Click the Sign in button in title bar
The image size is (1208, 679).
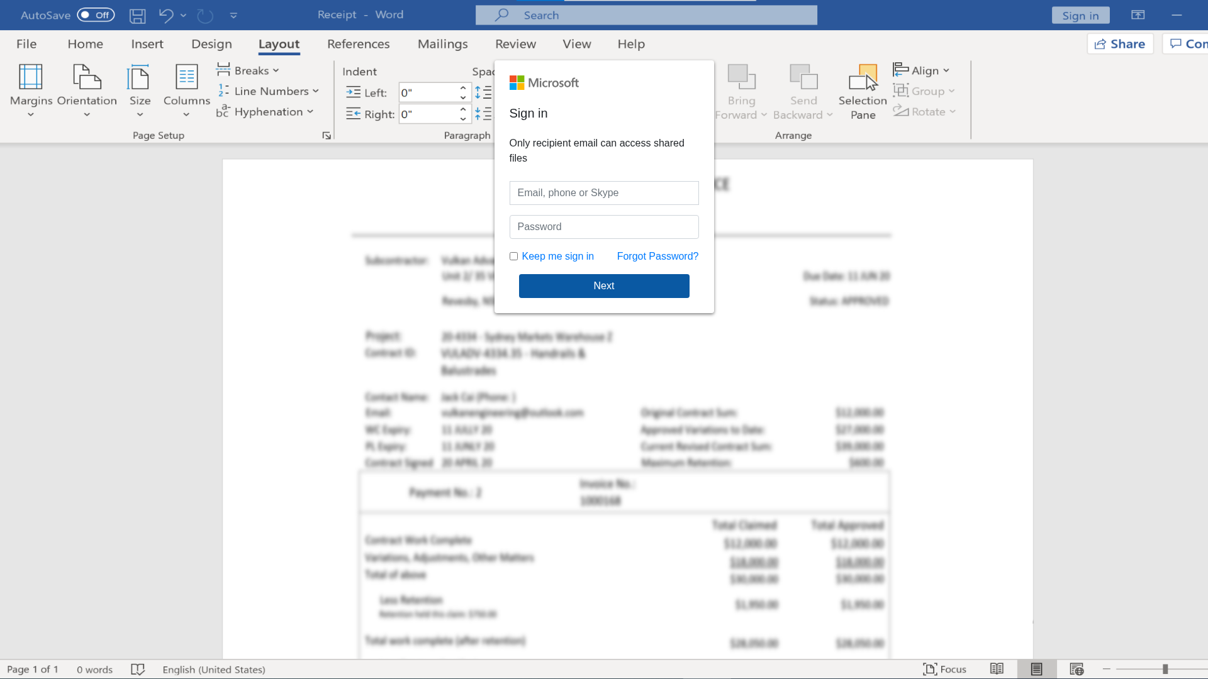pyautogui.click(x=1080, y=16)
